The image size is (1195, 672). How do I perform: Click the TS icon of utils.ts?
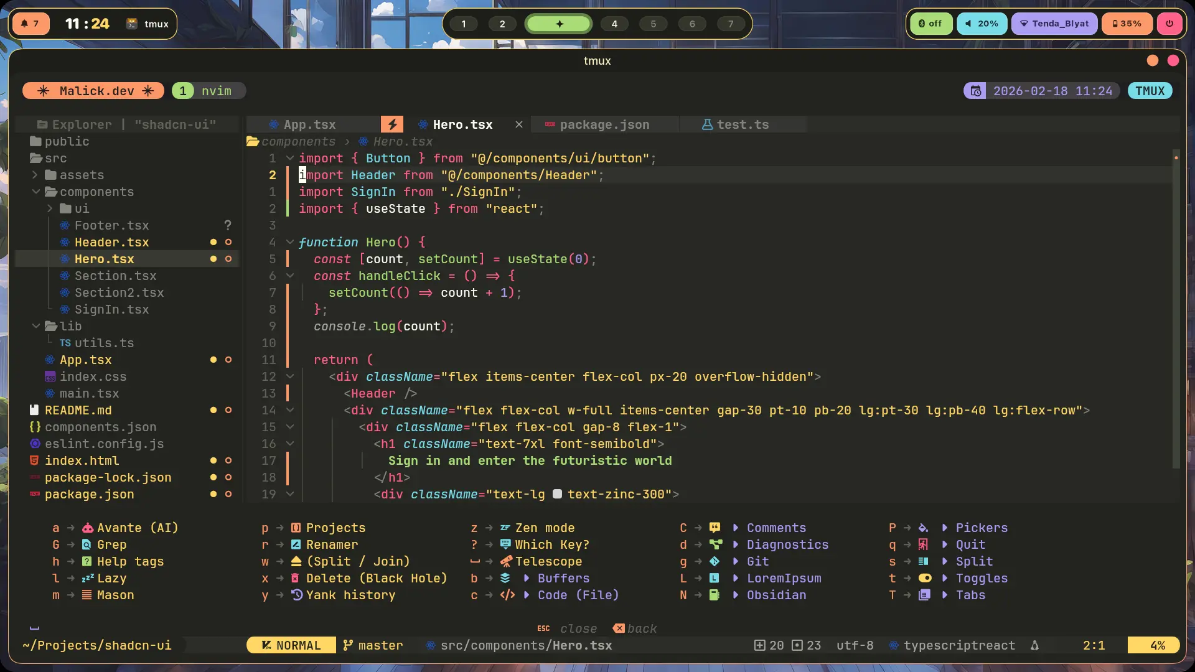point(65,343)
